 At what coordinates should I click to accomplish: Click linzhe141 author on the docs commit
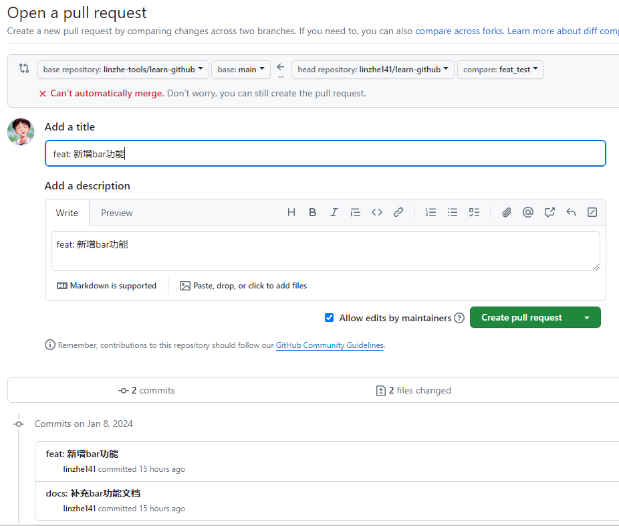point(80,509)
